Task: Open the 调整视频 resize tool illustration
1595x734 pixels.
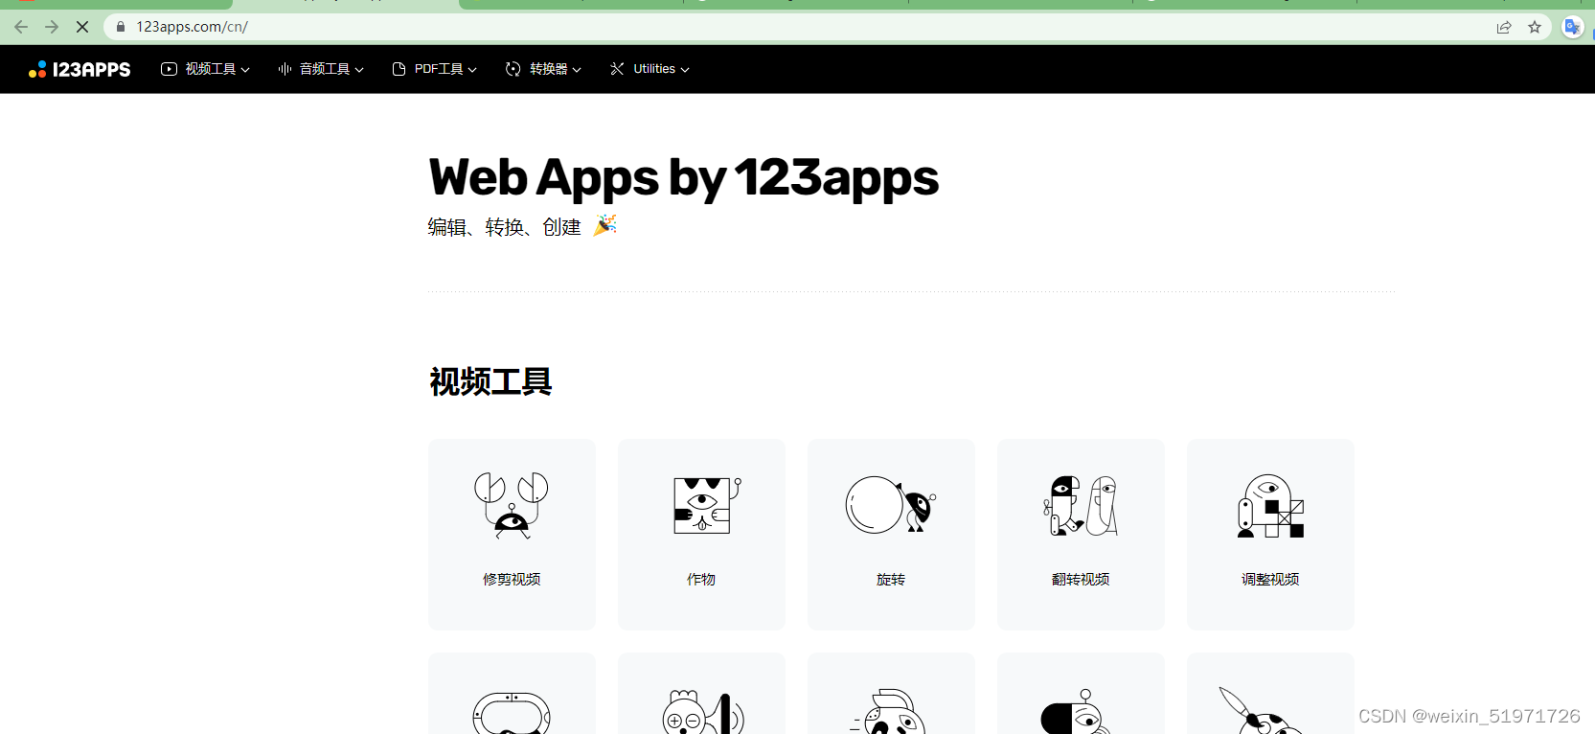Action: coord(1270,505)
